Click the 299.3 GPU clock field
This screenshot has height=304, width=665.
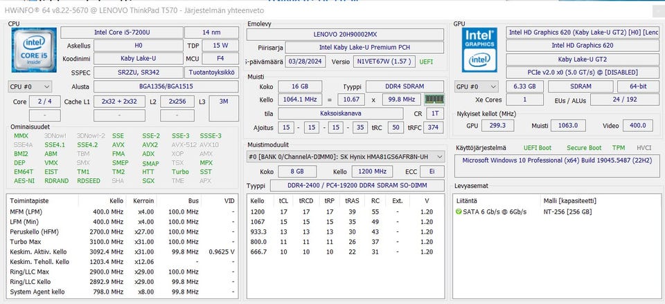coord(498,126)
